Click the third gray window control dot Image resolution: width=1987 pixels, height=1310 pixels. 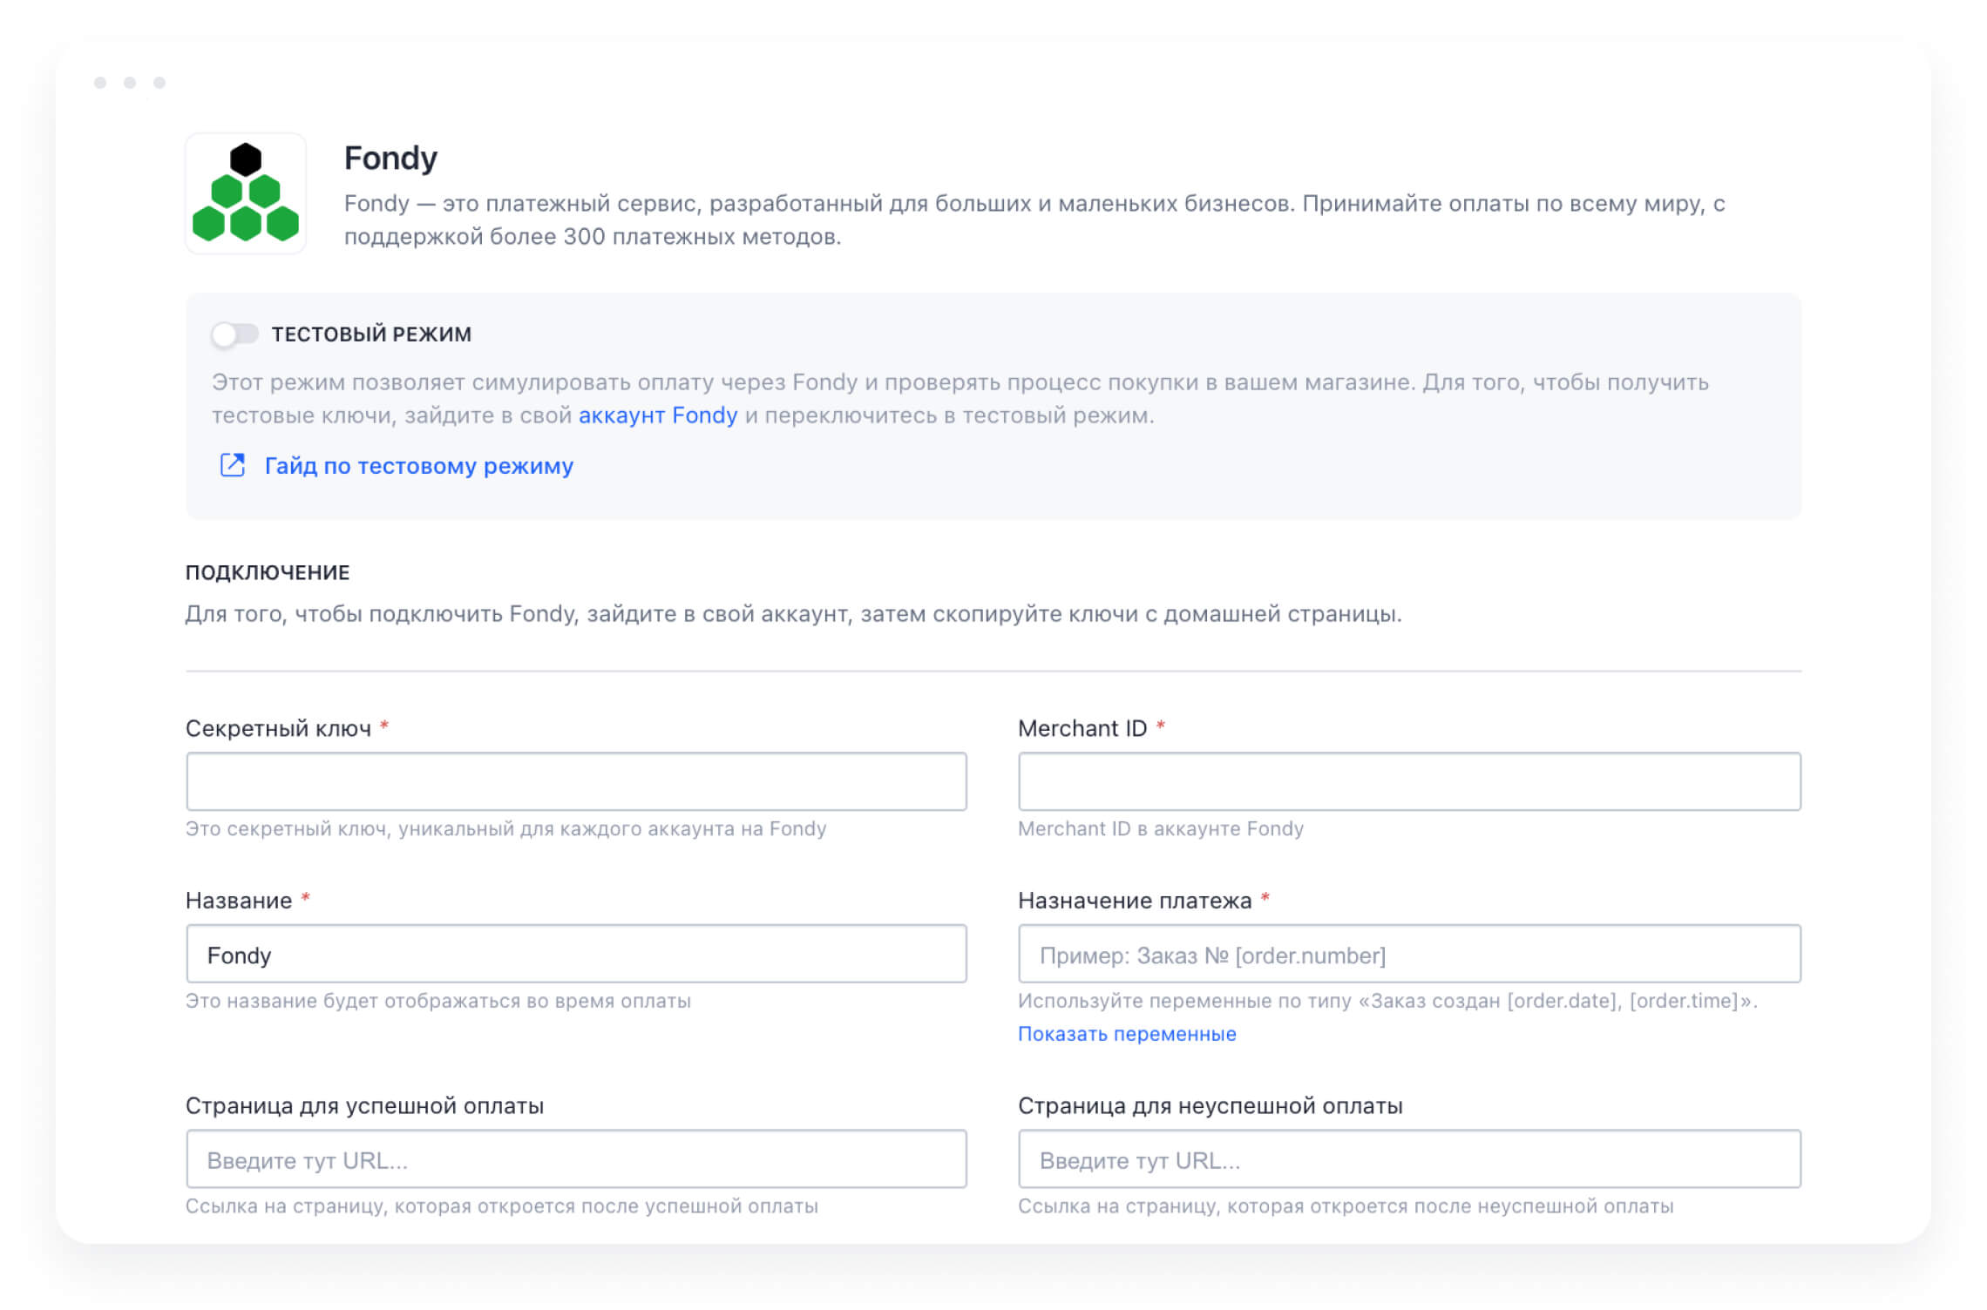tap(159, 83)
